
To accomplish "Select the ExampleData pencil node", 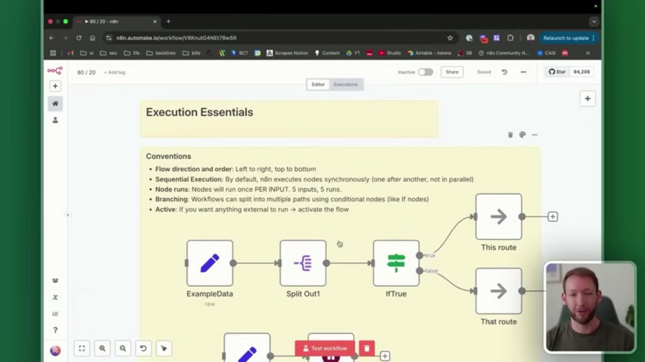I will click(x=210, y=263).
